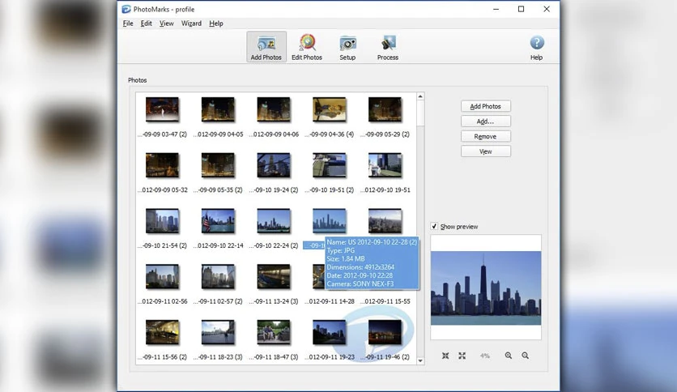Click the 4% zoom level text
Viewport: 677px width, 392px height.
[485, 356]
